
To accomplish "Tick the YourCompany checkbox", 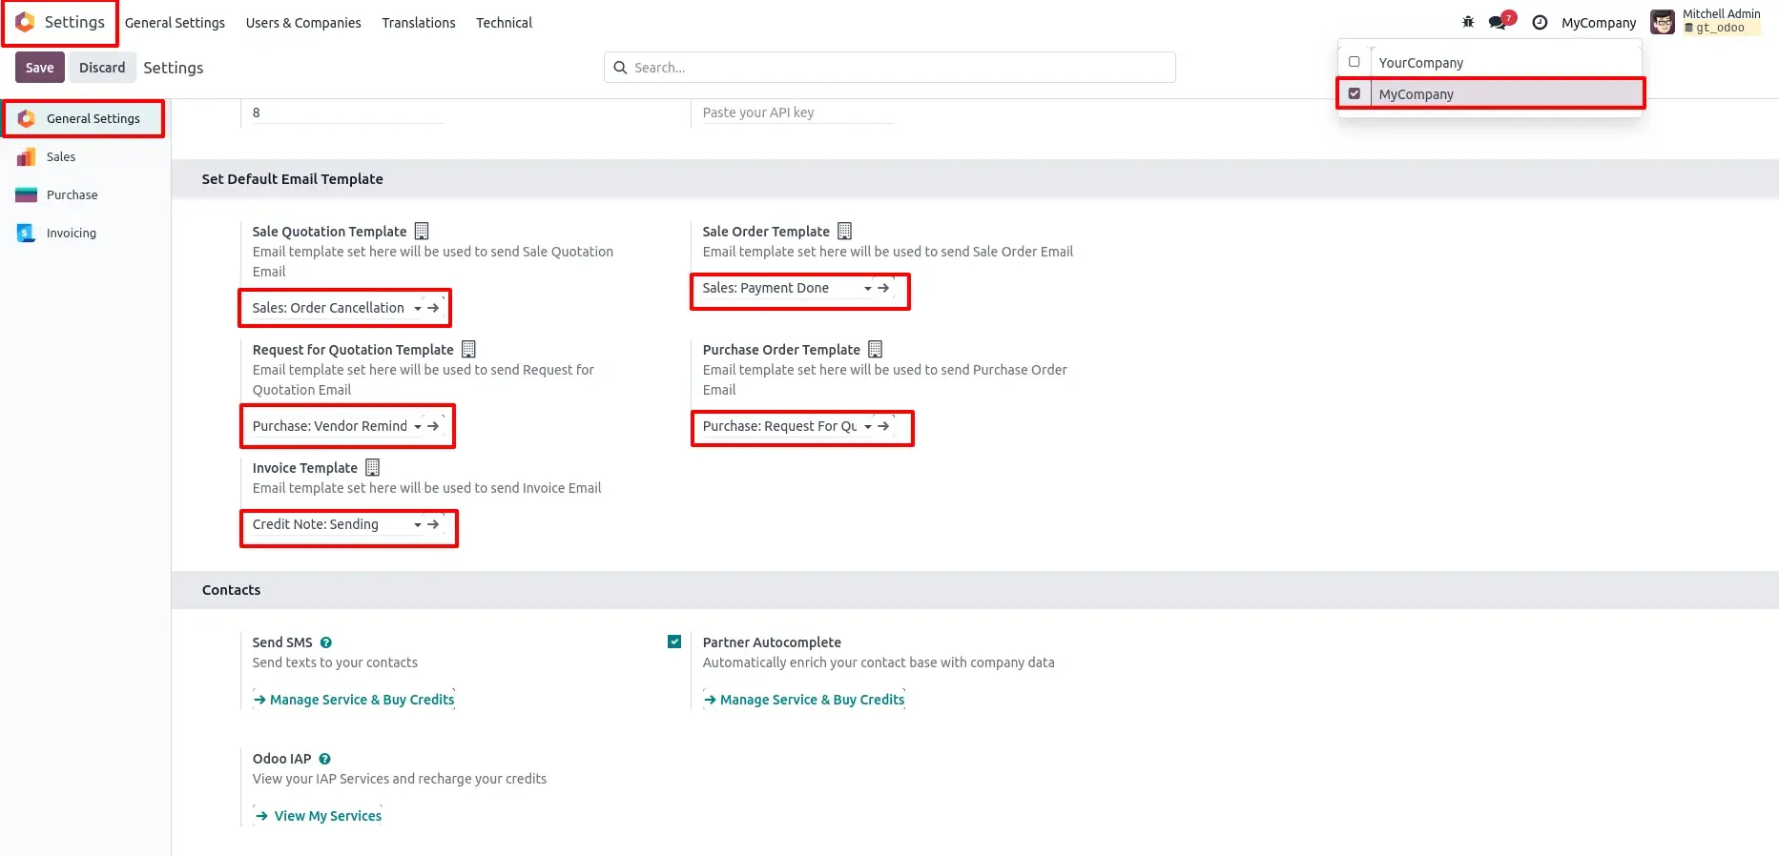I will click(1355, 62).
